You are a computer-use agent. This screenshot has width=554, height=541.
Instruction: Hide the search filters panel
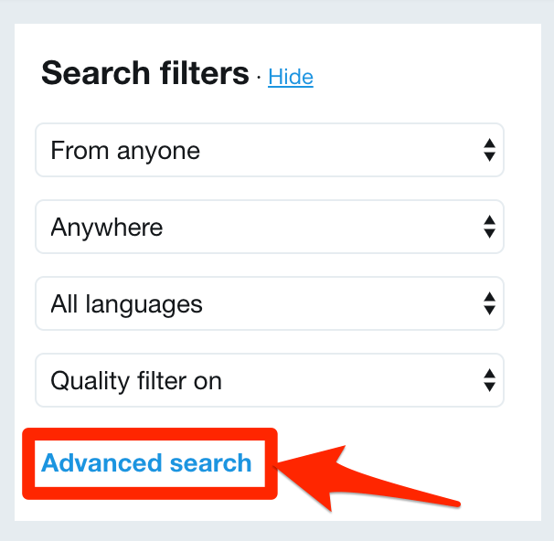[x=291, y=78]
